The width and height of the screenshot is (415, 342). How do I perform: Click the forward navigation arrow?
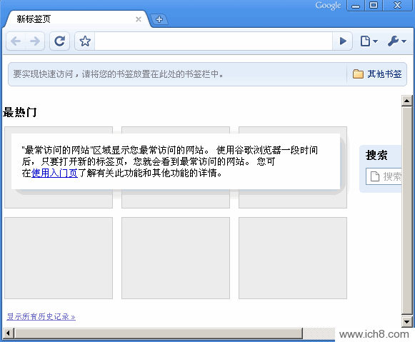(x=35, y=41)
